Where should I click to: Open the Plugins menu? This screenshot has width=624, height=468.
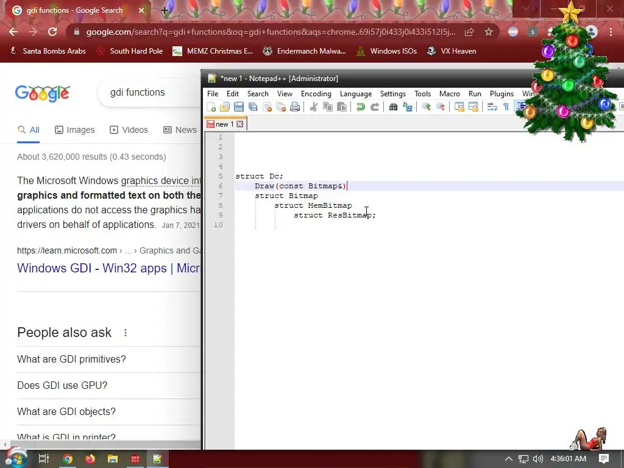tap(502, 93)
